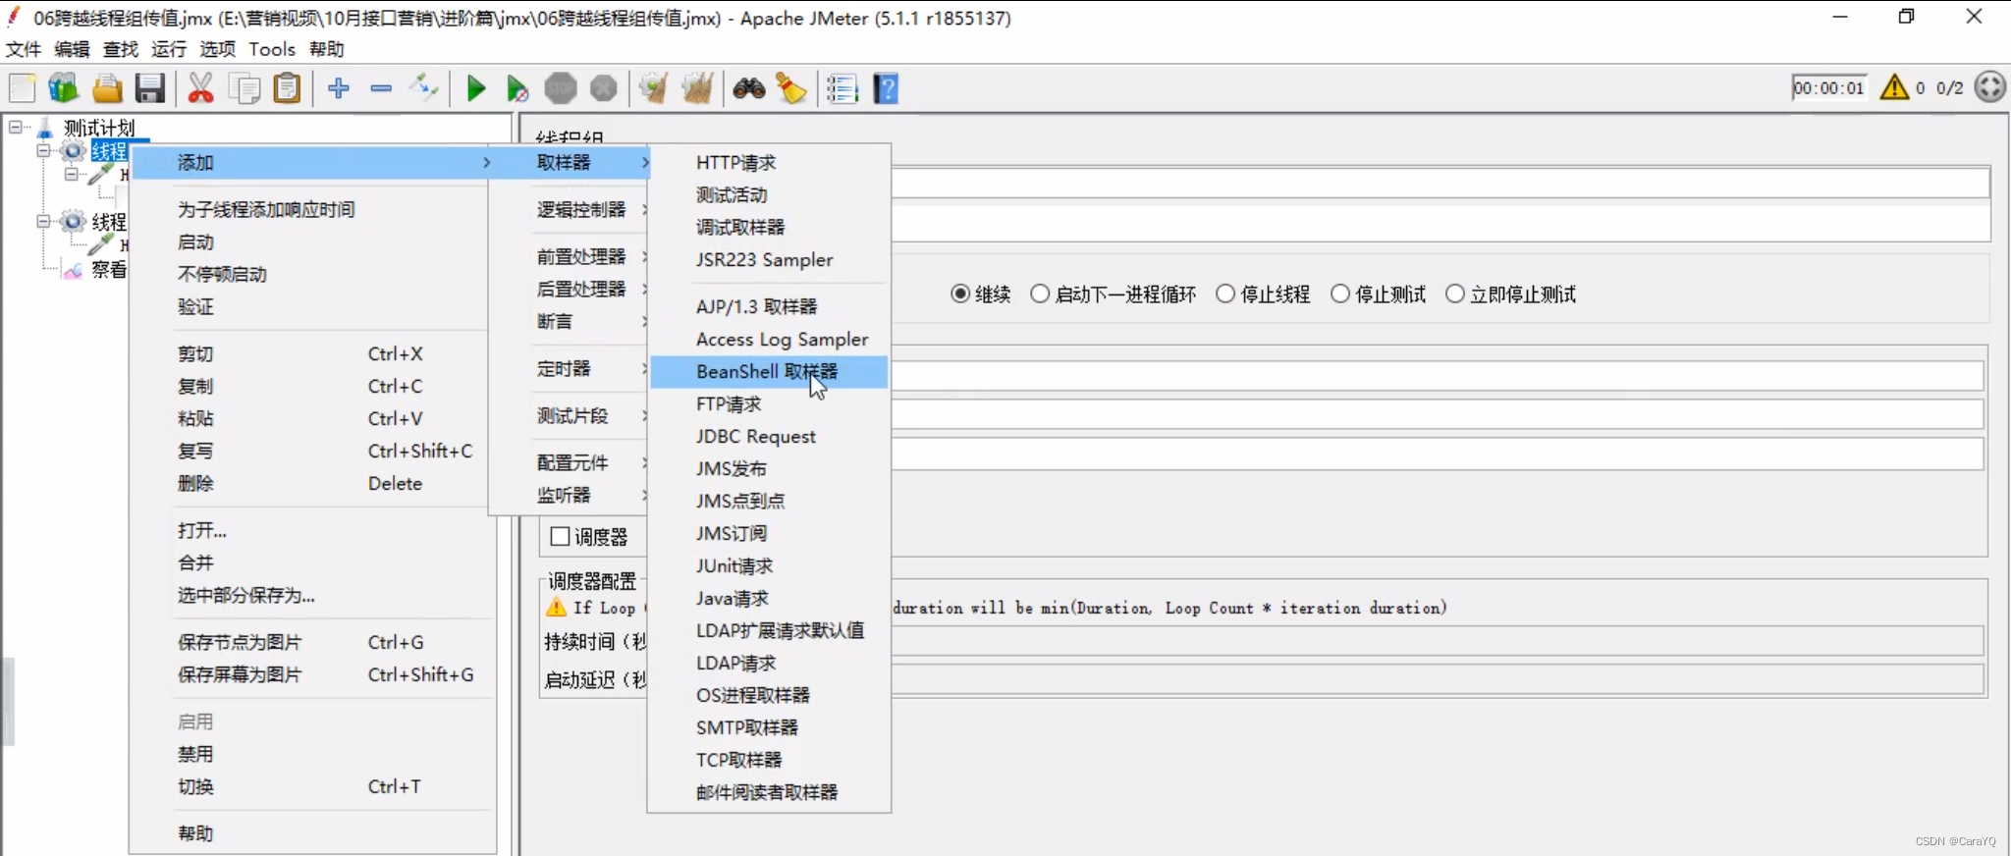Click the Clear All brooms icon
The image size is (2011, 856).
[x=697, y=88]
